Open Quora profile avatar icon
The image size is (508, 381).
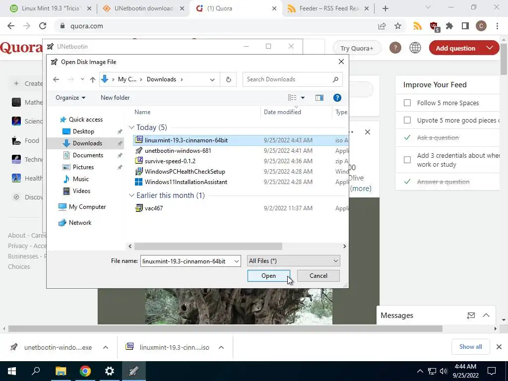395,48
